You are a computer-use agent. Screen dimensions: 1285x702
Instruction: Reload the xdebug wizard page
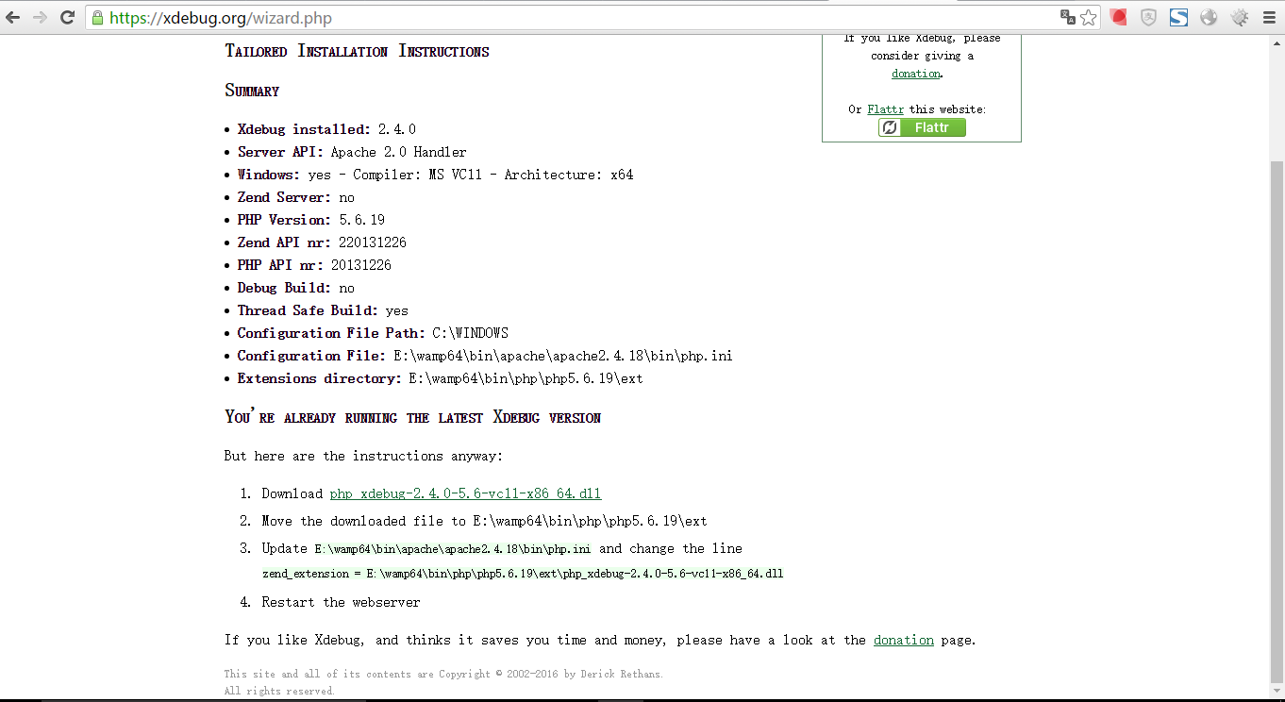coord(68,17)
